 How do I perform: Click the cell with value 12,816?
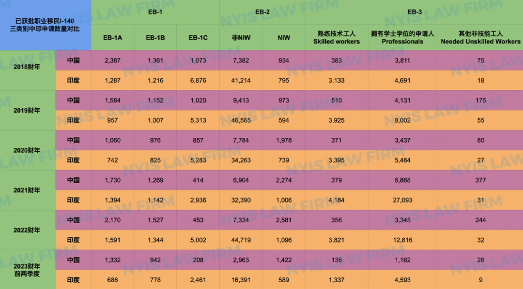pos(402,240)
